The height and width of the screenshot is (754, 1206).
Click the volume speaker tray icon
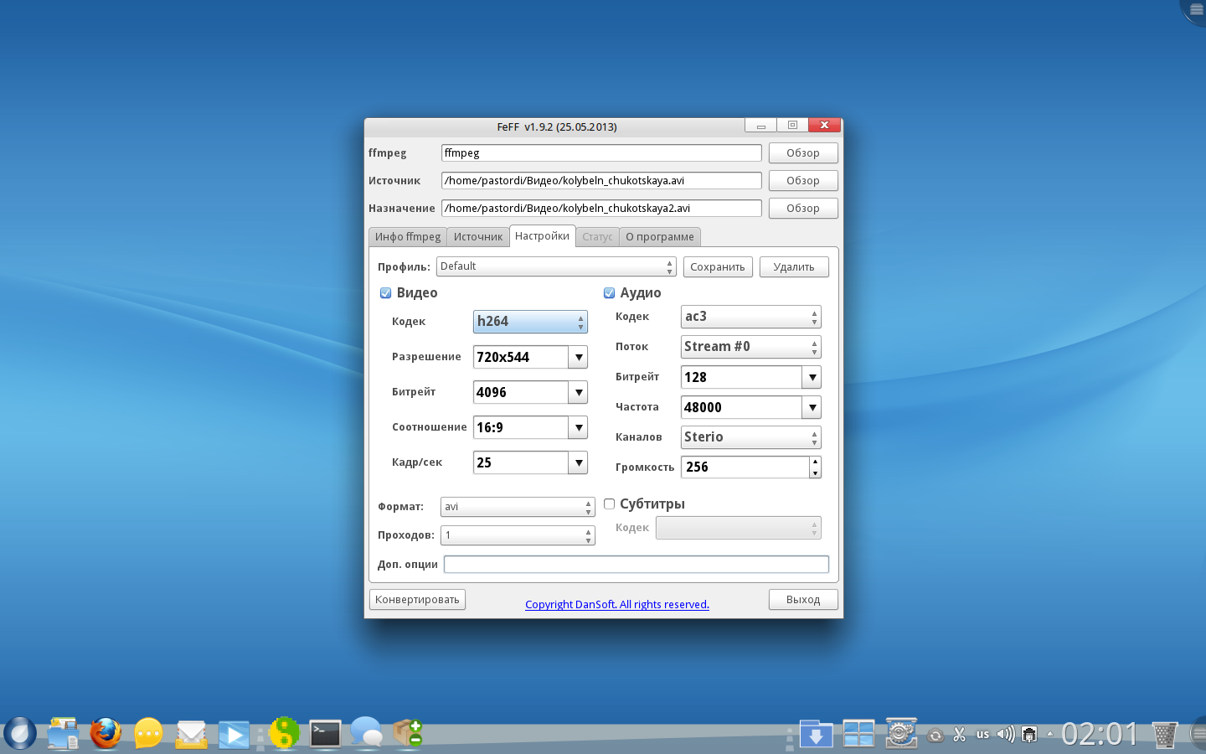point(1005,735)
